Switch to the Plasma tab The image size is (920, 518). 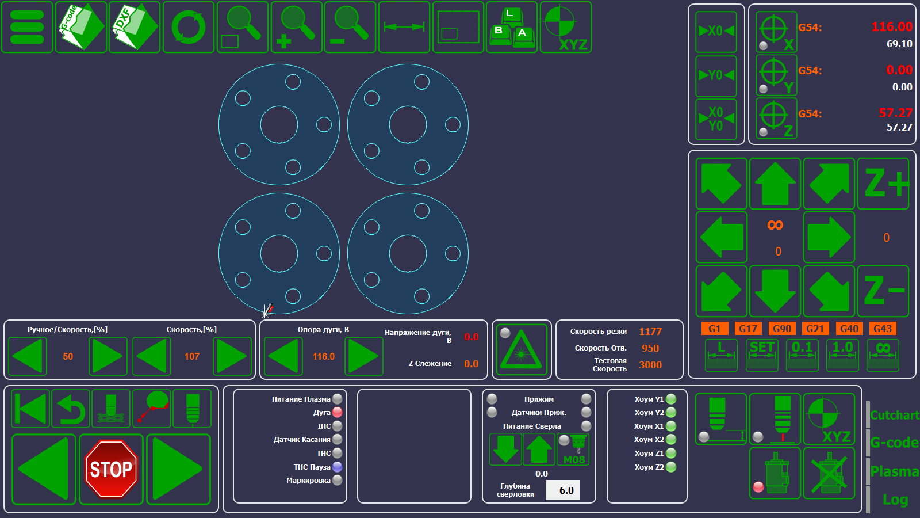pyautogui.click(x=894, y=471)
